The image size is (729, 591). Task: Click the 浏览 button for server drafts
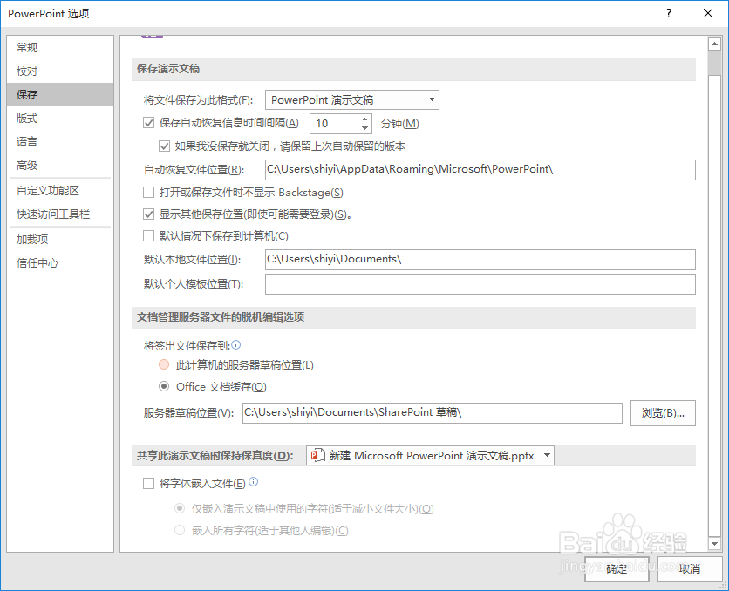point(662,413)
